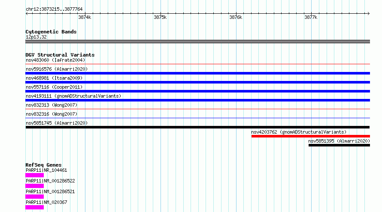
Task: Select the thin red nsv832313 variant line
Action: coord(197,109)
